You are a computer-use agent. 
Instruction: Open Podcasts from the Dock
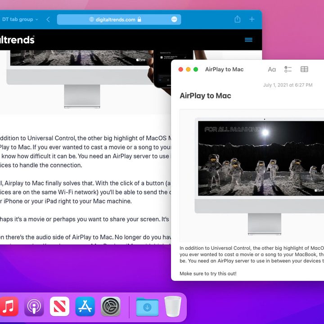(x=34, y=306)
